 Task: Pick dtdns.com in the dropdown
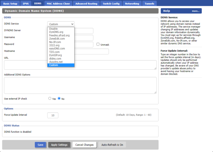(61, 58)
